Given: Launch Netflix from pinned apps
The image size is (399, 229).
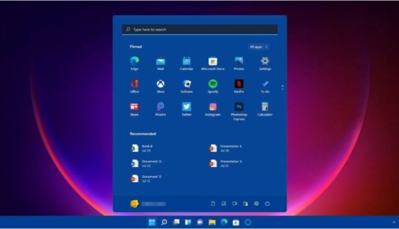Looking at the screenshot, I should click(x=239, y=86).
